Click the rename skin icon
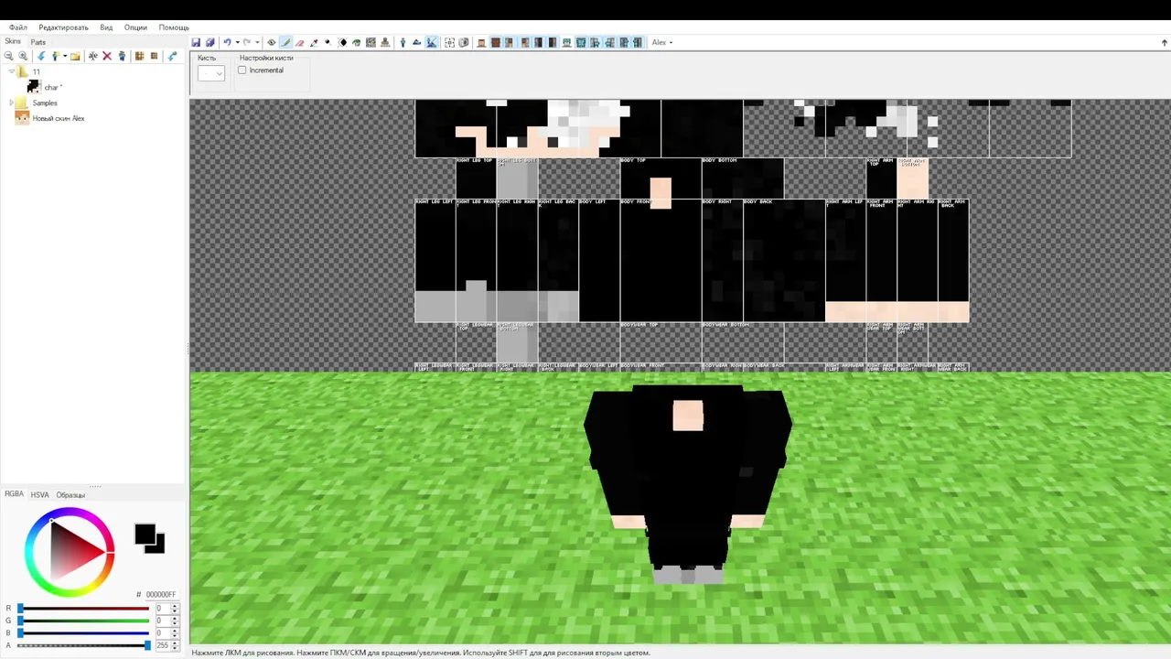 tap(92, 56)
